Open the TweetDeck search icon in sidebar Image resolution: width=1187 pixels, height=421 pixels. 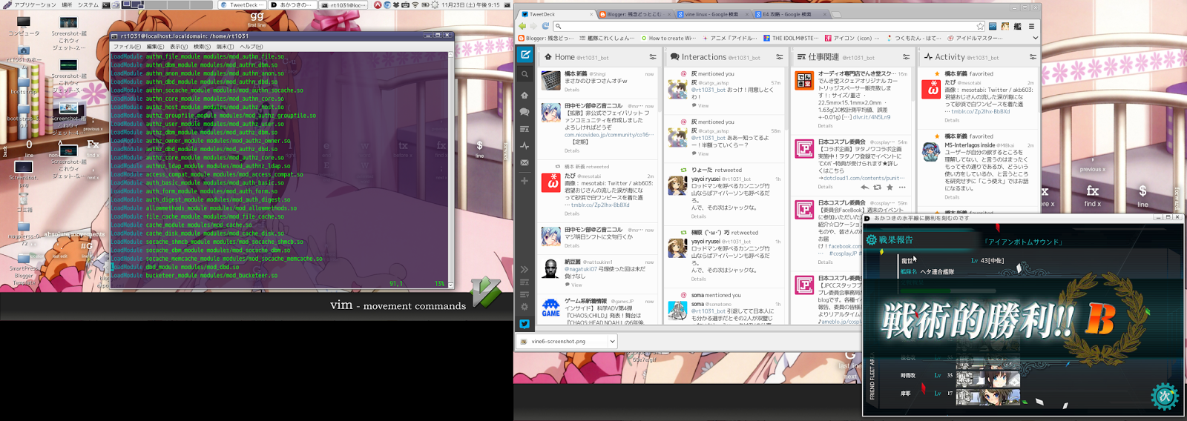click(525, 74)
